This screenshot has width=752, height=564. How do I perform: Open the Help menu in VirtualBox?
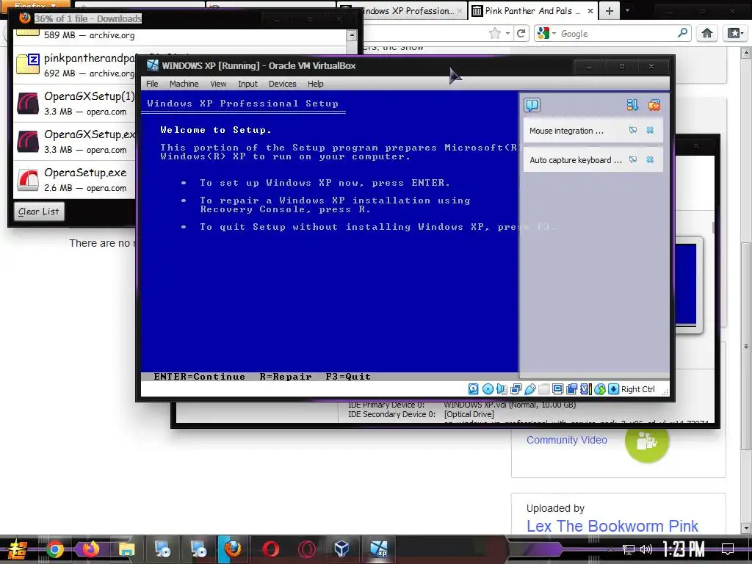[316, 84]
